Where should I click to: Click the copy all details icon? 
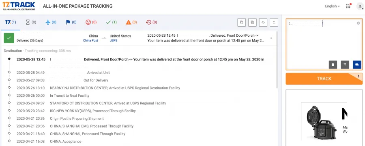(x=252, y=23)
